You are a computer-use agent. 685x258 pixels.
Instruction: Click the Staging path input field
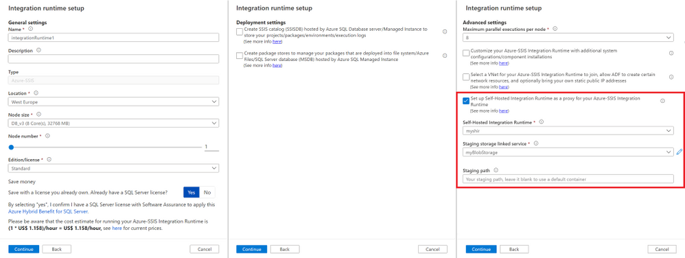click(x=568, y=179)
